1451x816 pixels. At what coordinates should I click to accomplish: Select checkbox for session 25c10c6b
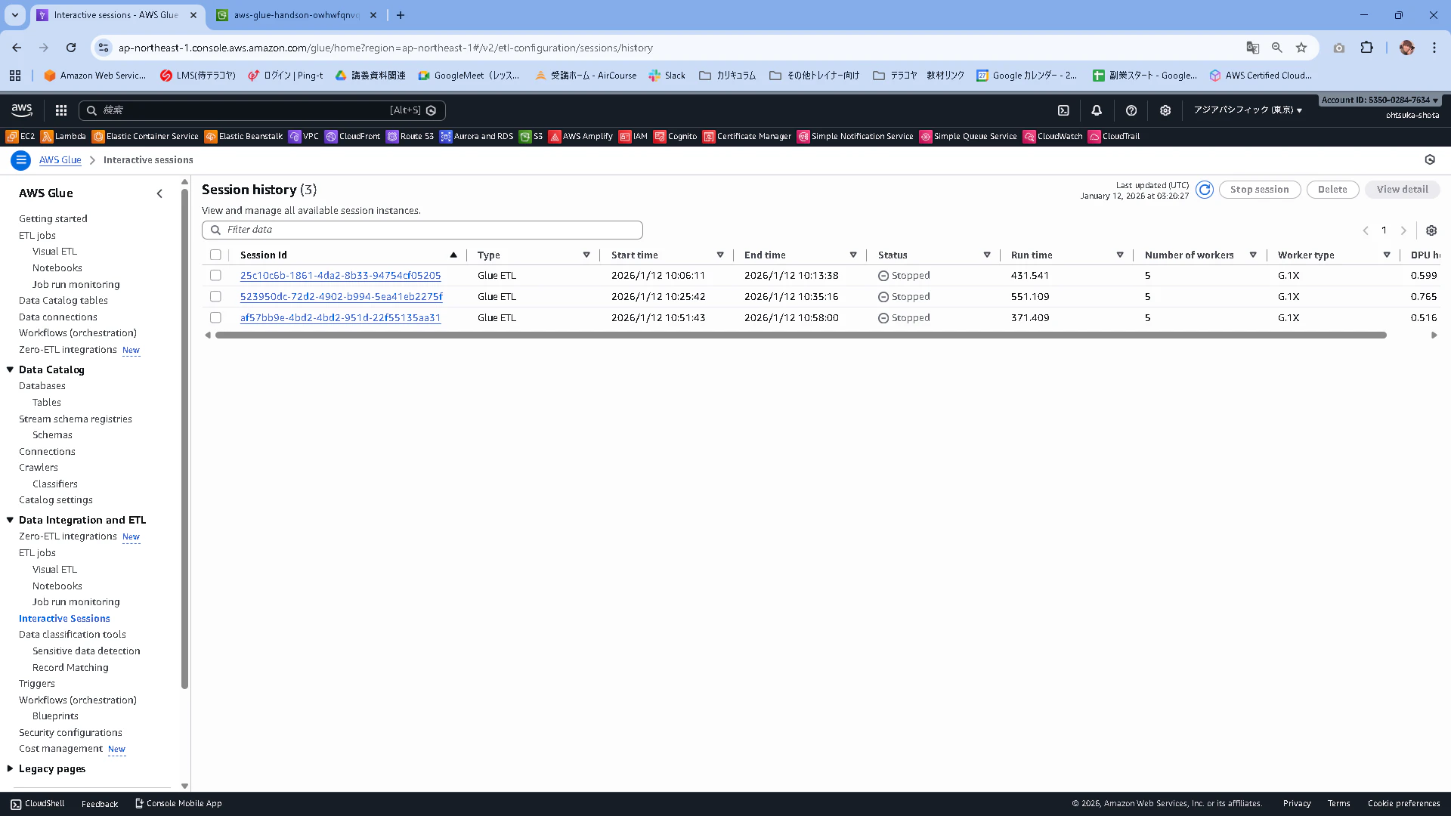click(x=215, y=276)
